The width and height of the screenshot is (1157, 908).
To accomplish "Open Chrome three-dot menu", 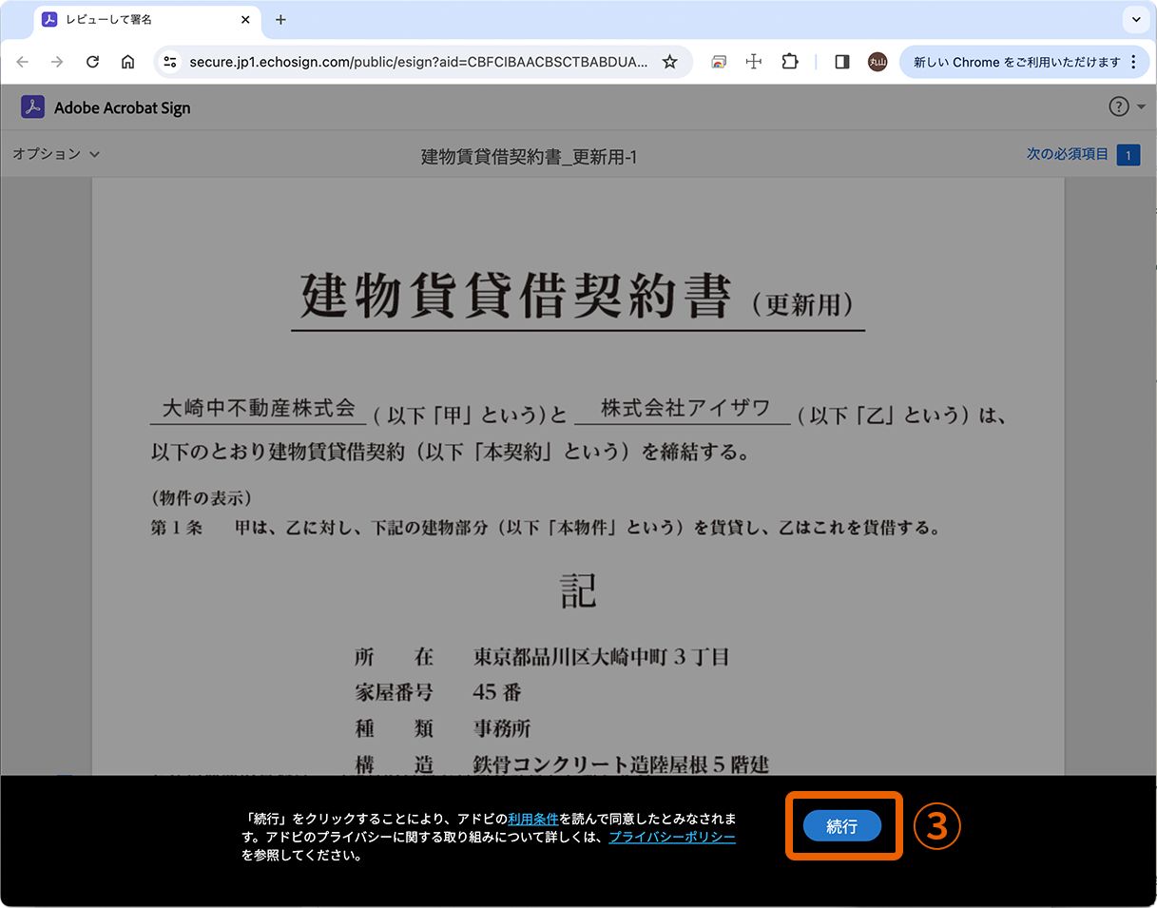I will (1132, 62).
